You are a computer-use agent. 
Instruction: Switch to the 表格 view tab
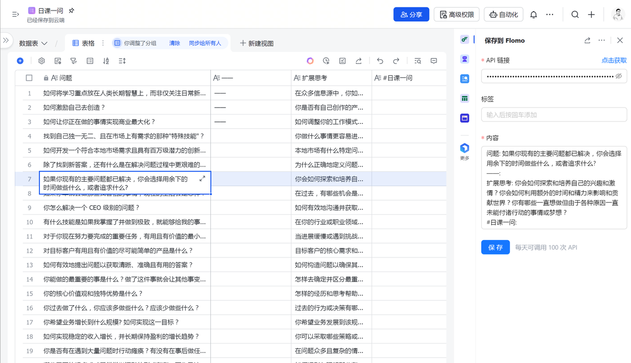[84, 43]
